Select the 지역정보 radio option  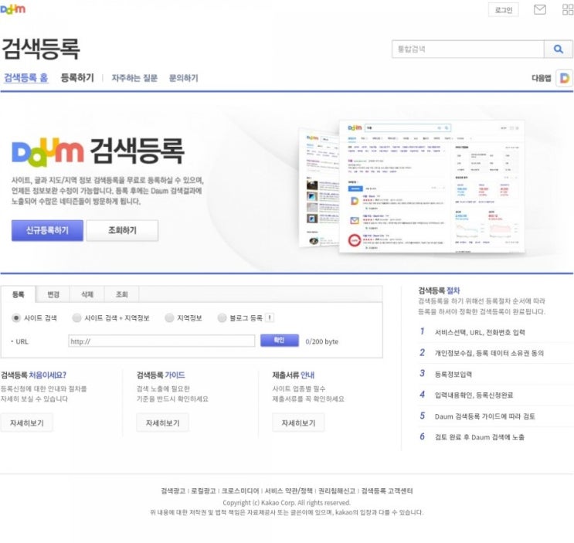[169, 318]
